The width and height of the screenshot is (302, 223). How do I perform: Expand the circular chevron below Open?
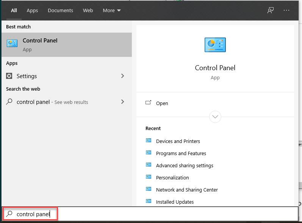[215, 116]
